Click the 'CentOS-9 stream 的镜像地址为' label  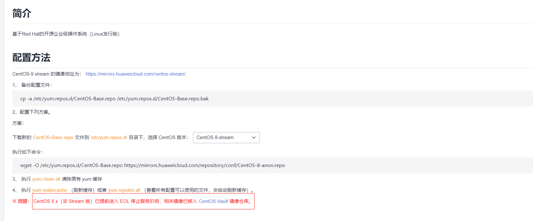tap(47, 74)
